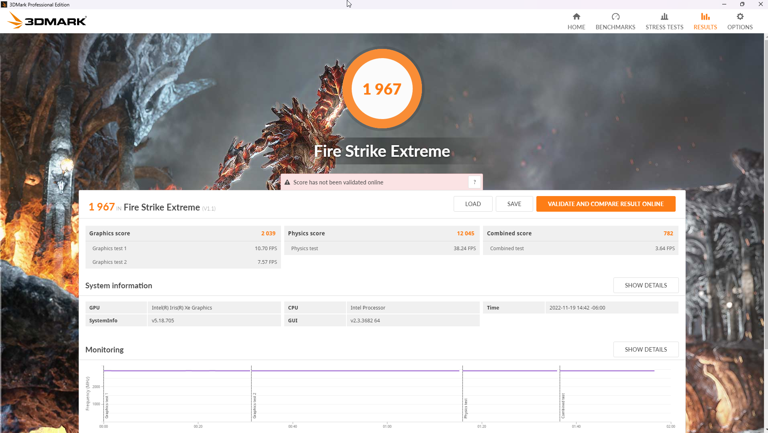768x433 pixels.
Task: Click the LOAD button
Action: (473, 204)
